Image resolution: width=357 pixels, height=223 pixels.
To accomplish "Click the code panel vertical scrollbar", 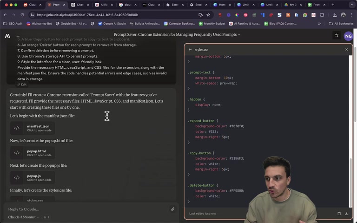I will (x=350, y=131).
